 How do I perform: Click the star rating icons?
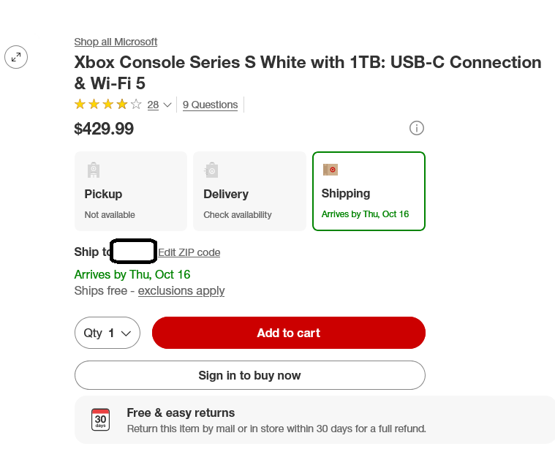pos(108,105)
